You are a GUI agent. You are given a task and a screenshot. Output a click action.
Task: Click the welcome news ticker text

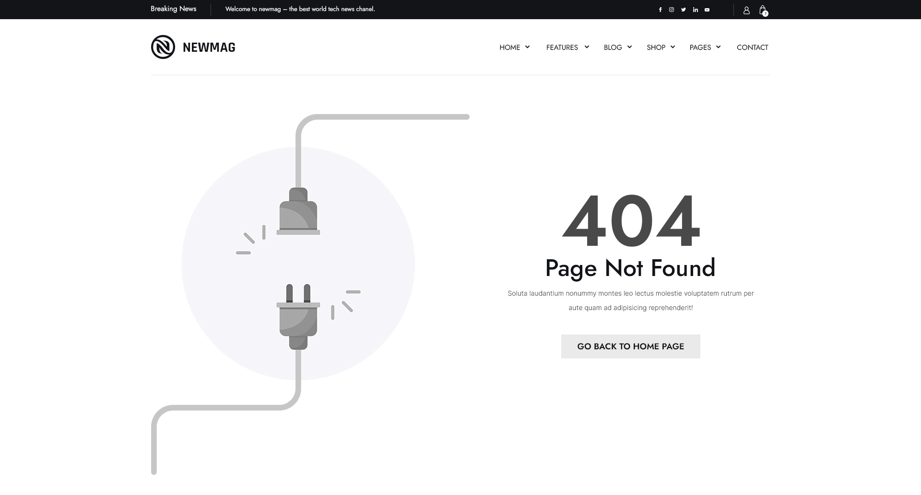point(300,9)
